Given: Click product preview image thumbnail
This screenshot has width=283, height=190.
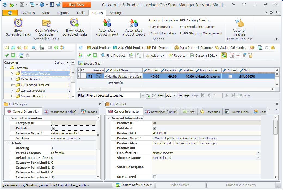Looking at the screenshot, I should pyautogui.click(x=99, y=76).
